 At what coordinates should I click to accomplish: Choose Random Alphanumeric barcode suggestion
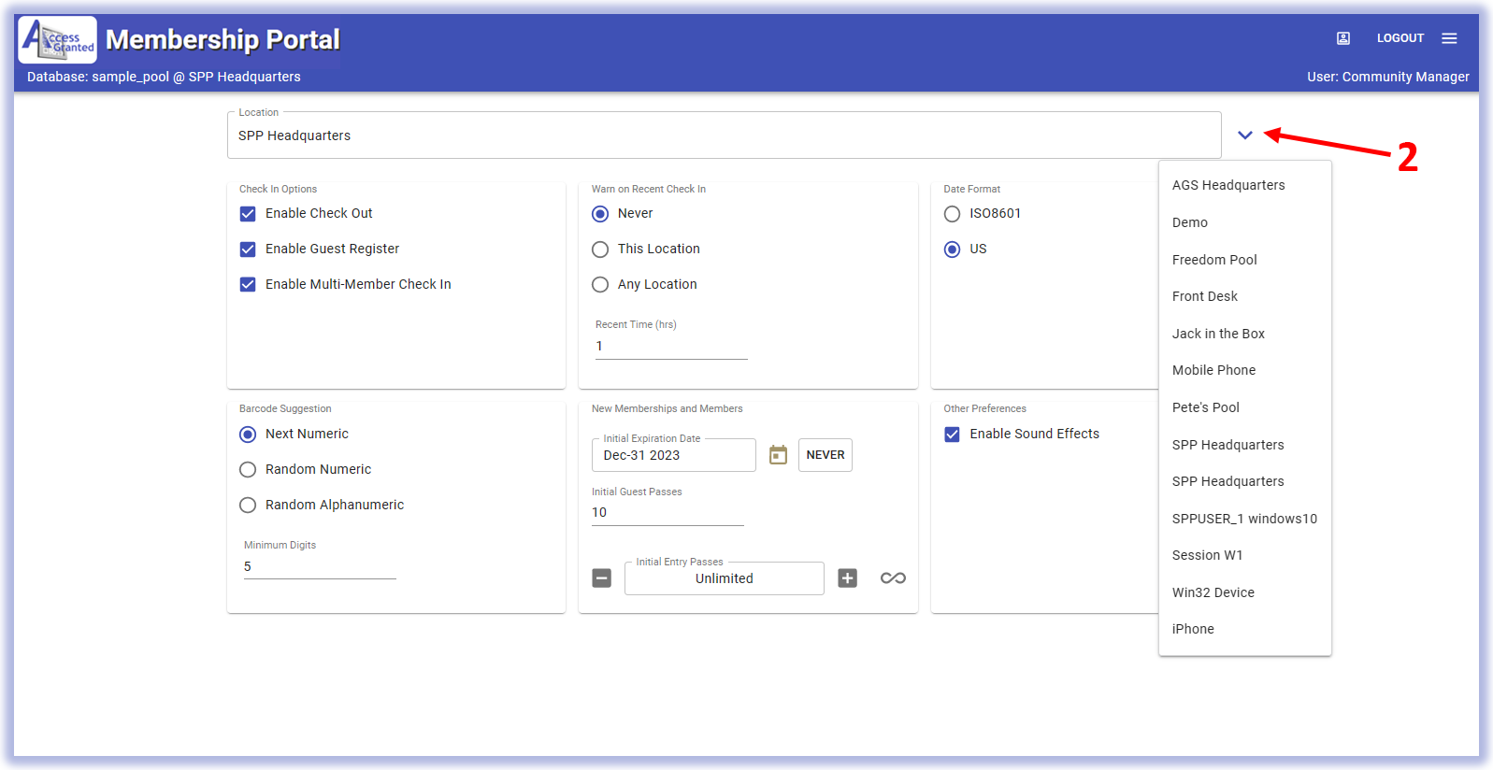[x=248, y=506]
